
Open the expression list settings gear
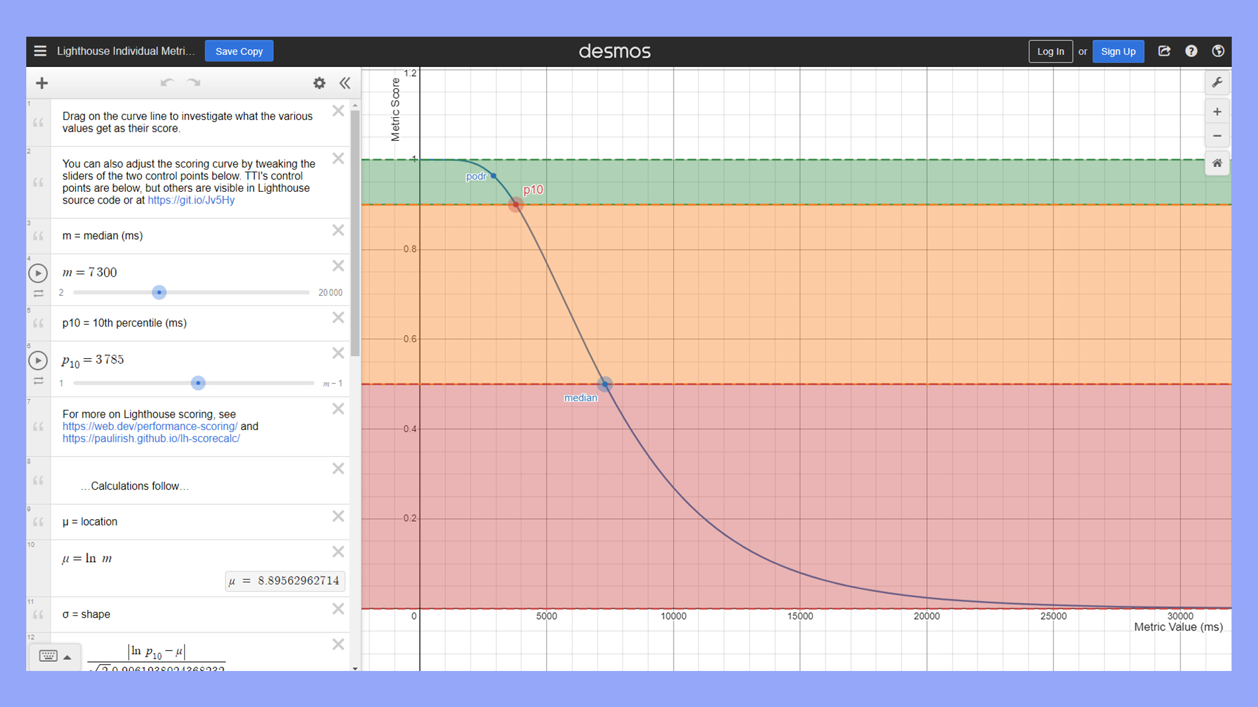[x=319, y=83]
